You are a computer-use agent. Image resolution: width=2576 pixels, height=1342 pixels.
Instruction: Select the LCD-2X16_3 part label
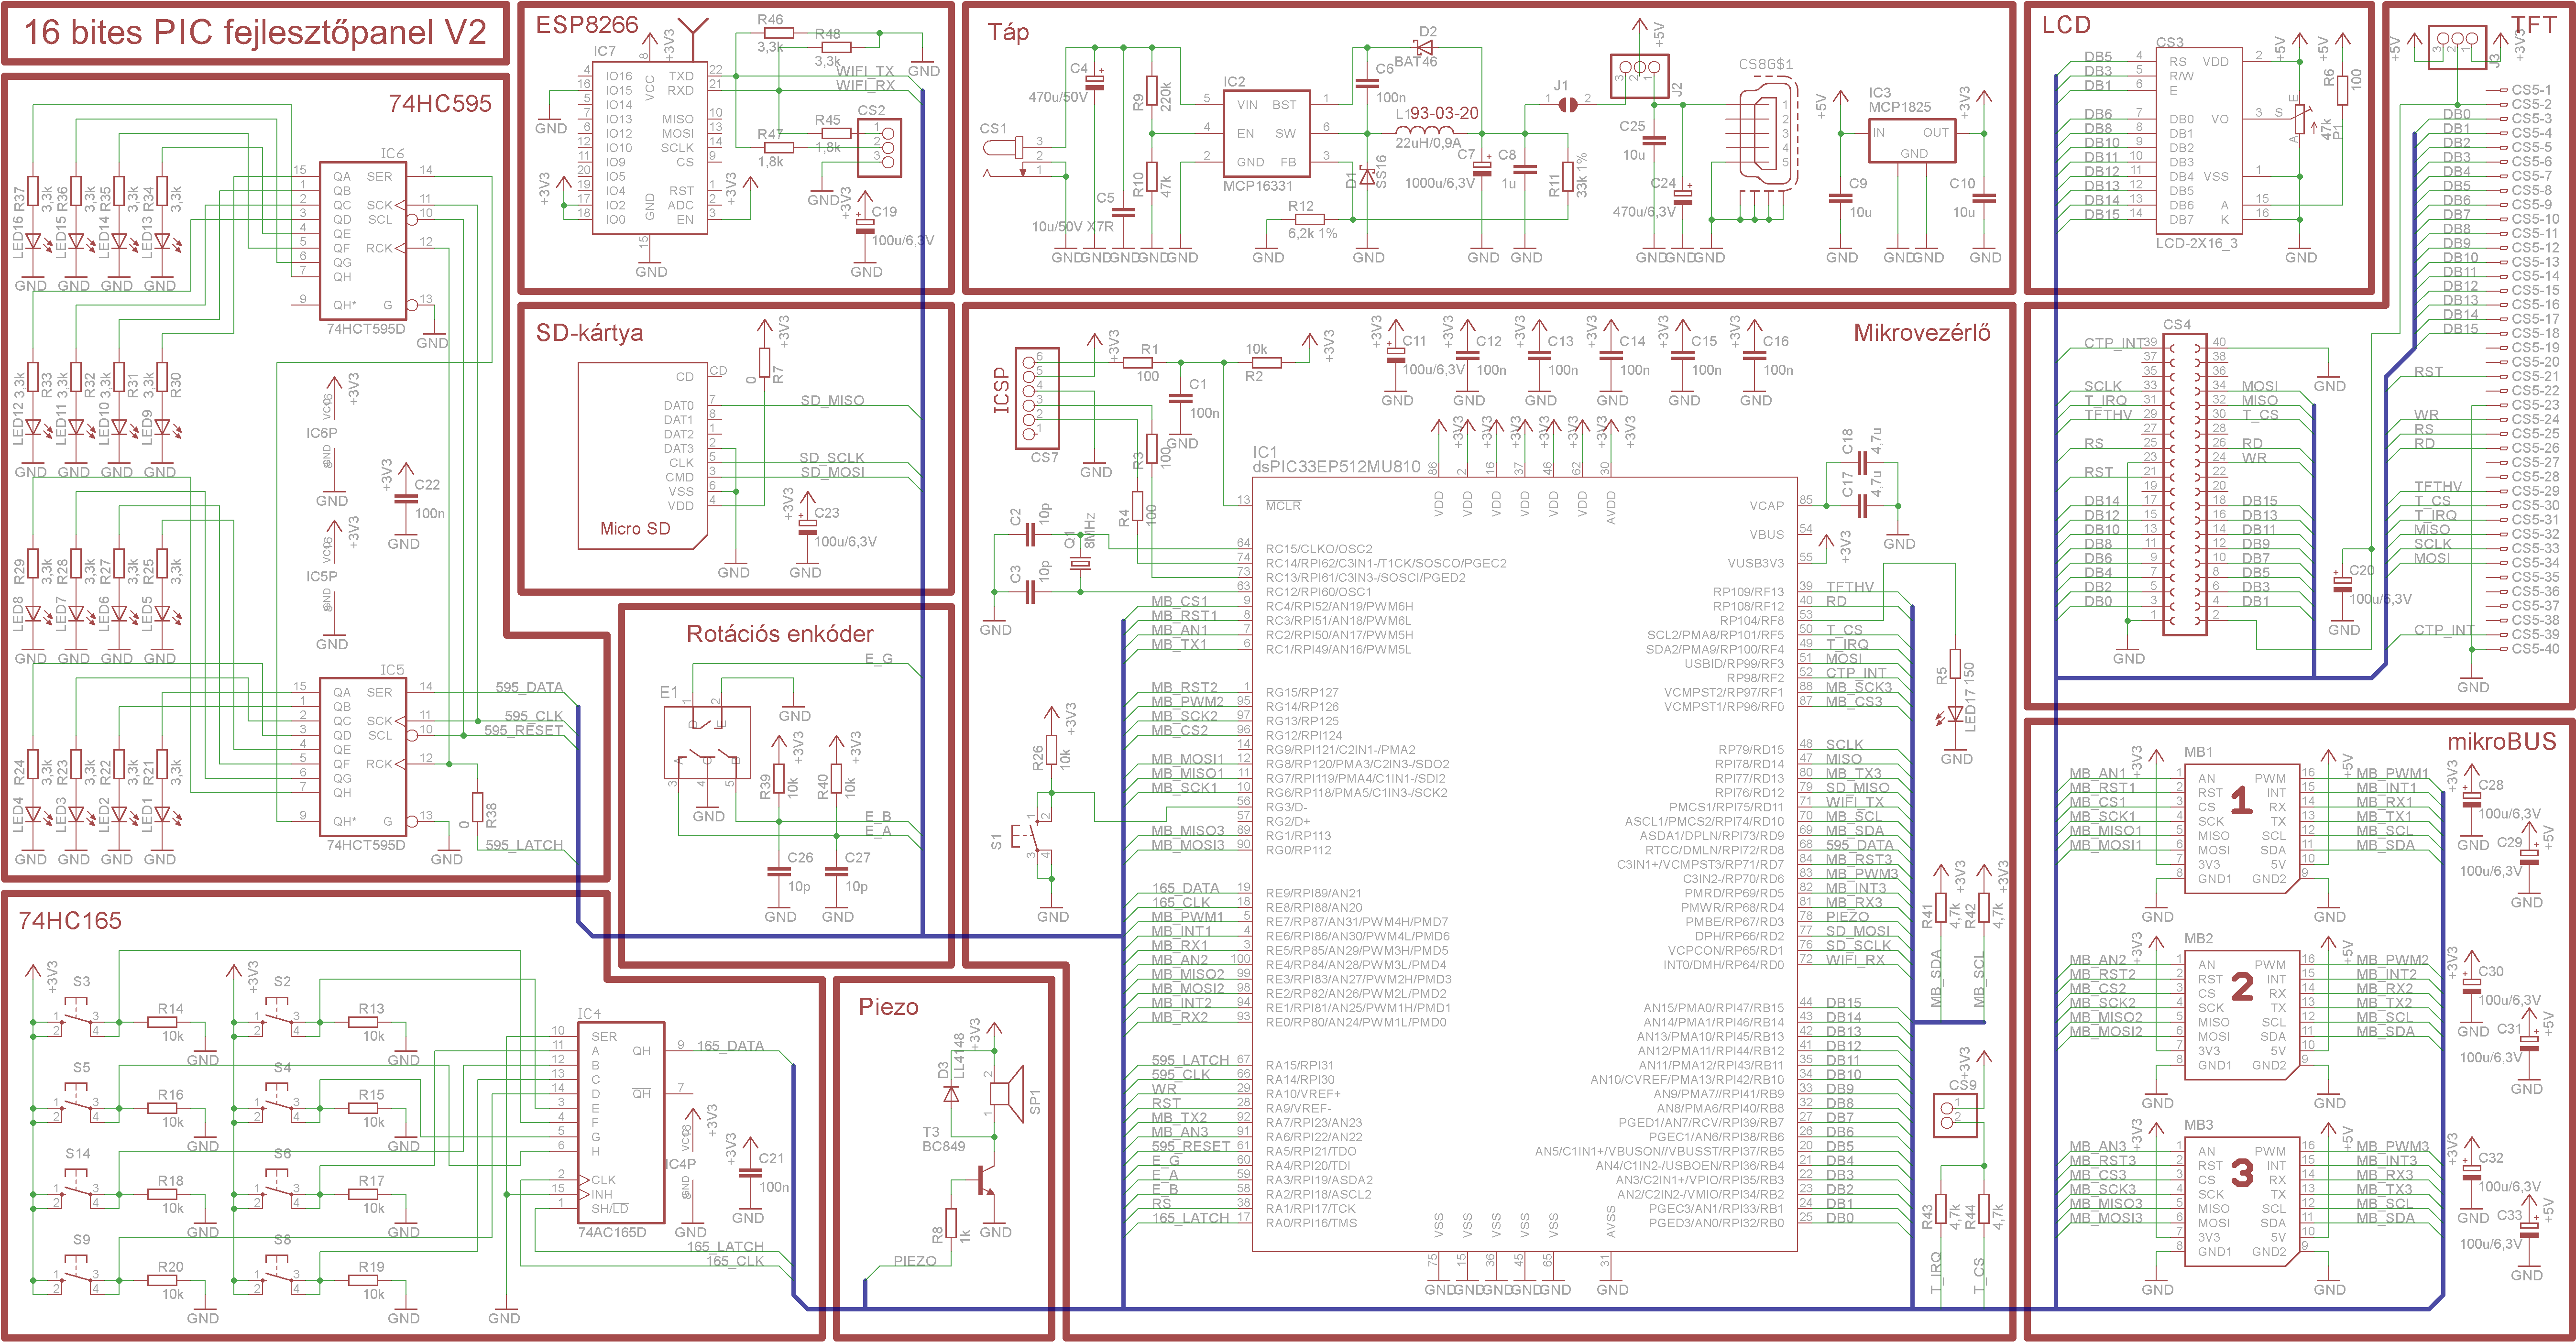point(2196,243)
